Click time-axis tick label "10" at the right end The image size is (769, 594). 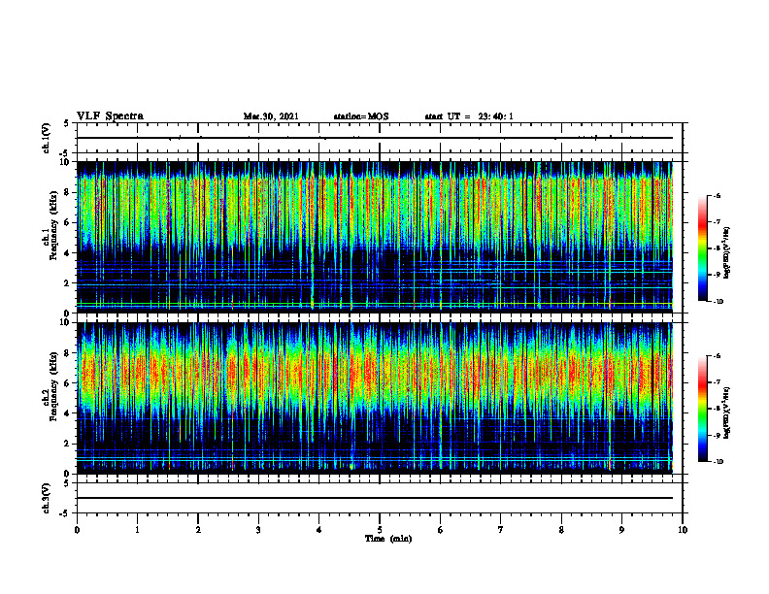click(x=683, y=530)
